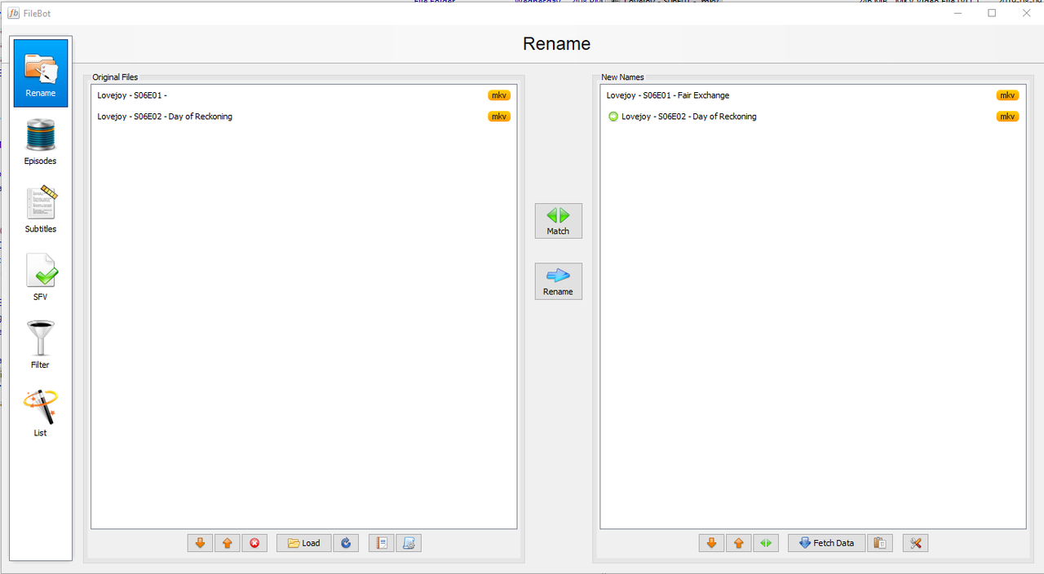Viewport: 1044px width, 574px height.
Task: Move new name down with arrow
Action: (x=711, y=543)
